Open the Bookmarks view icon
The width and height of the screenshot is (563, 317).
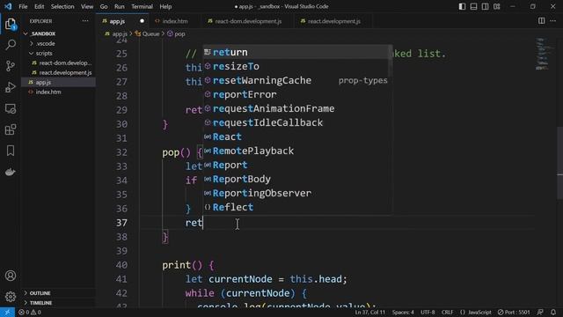pyautogui.click(x=11, y=151)
